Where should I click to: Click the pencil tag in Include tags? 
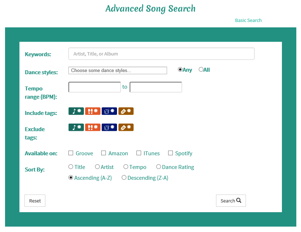126,111
